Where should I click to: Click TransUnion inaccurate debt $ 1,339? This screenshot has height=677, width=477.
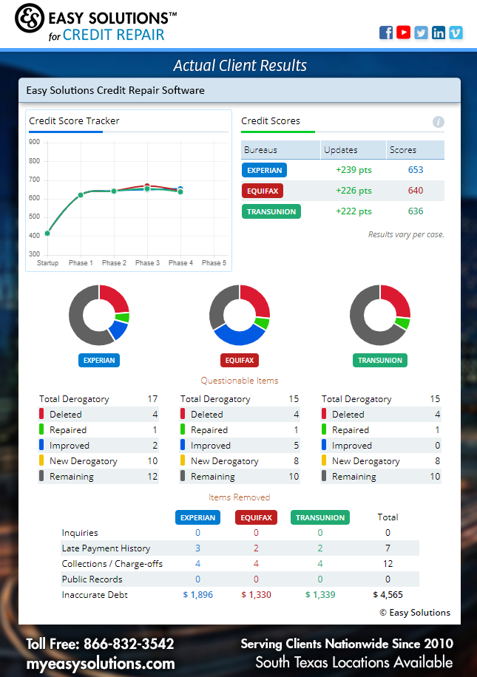320,594
